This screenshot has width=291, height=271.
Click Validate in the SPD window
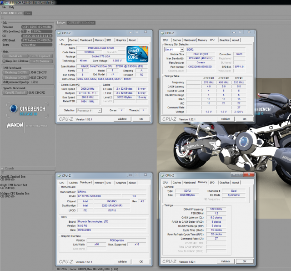226,119
